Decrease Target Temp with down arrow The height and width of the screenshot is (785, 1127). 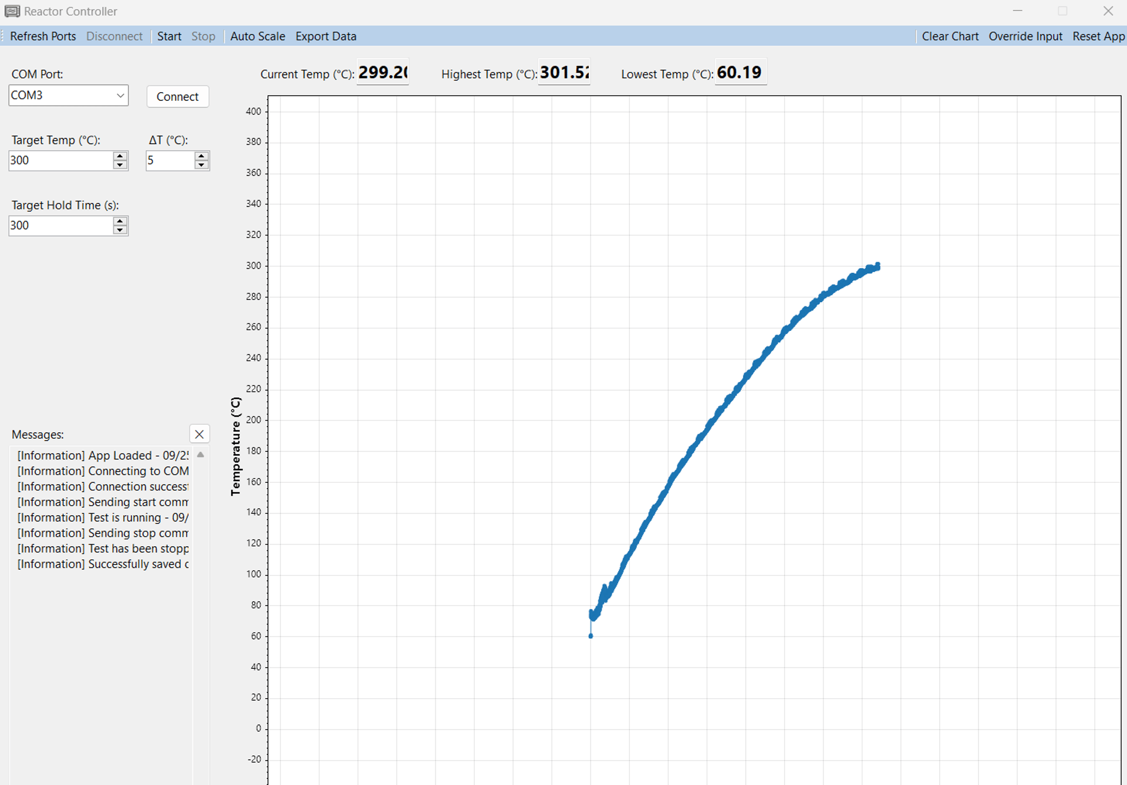point(120,165)
